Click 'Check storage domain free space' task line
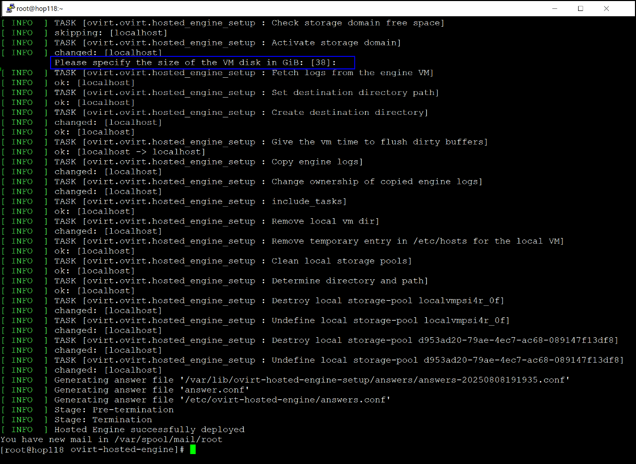The image size is (636, 464). (223, 23)
